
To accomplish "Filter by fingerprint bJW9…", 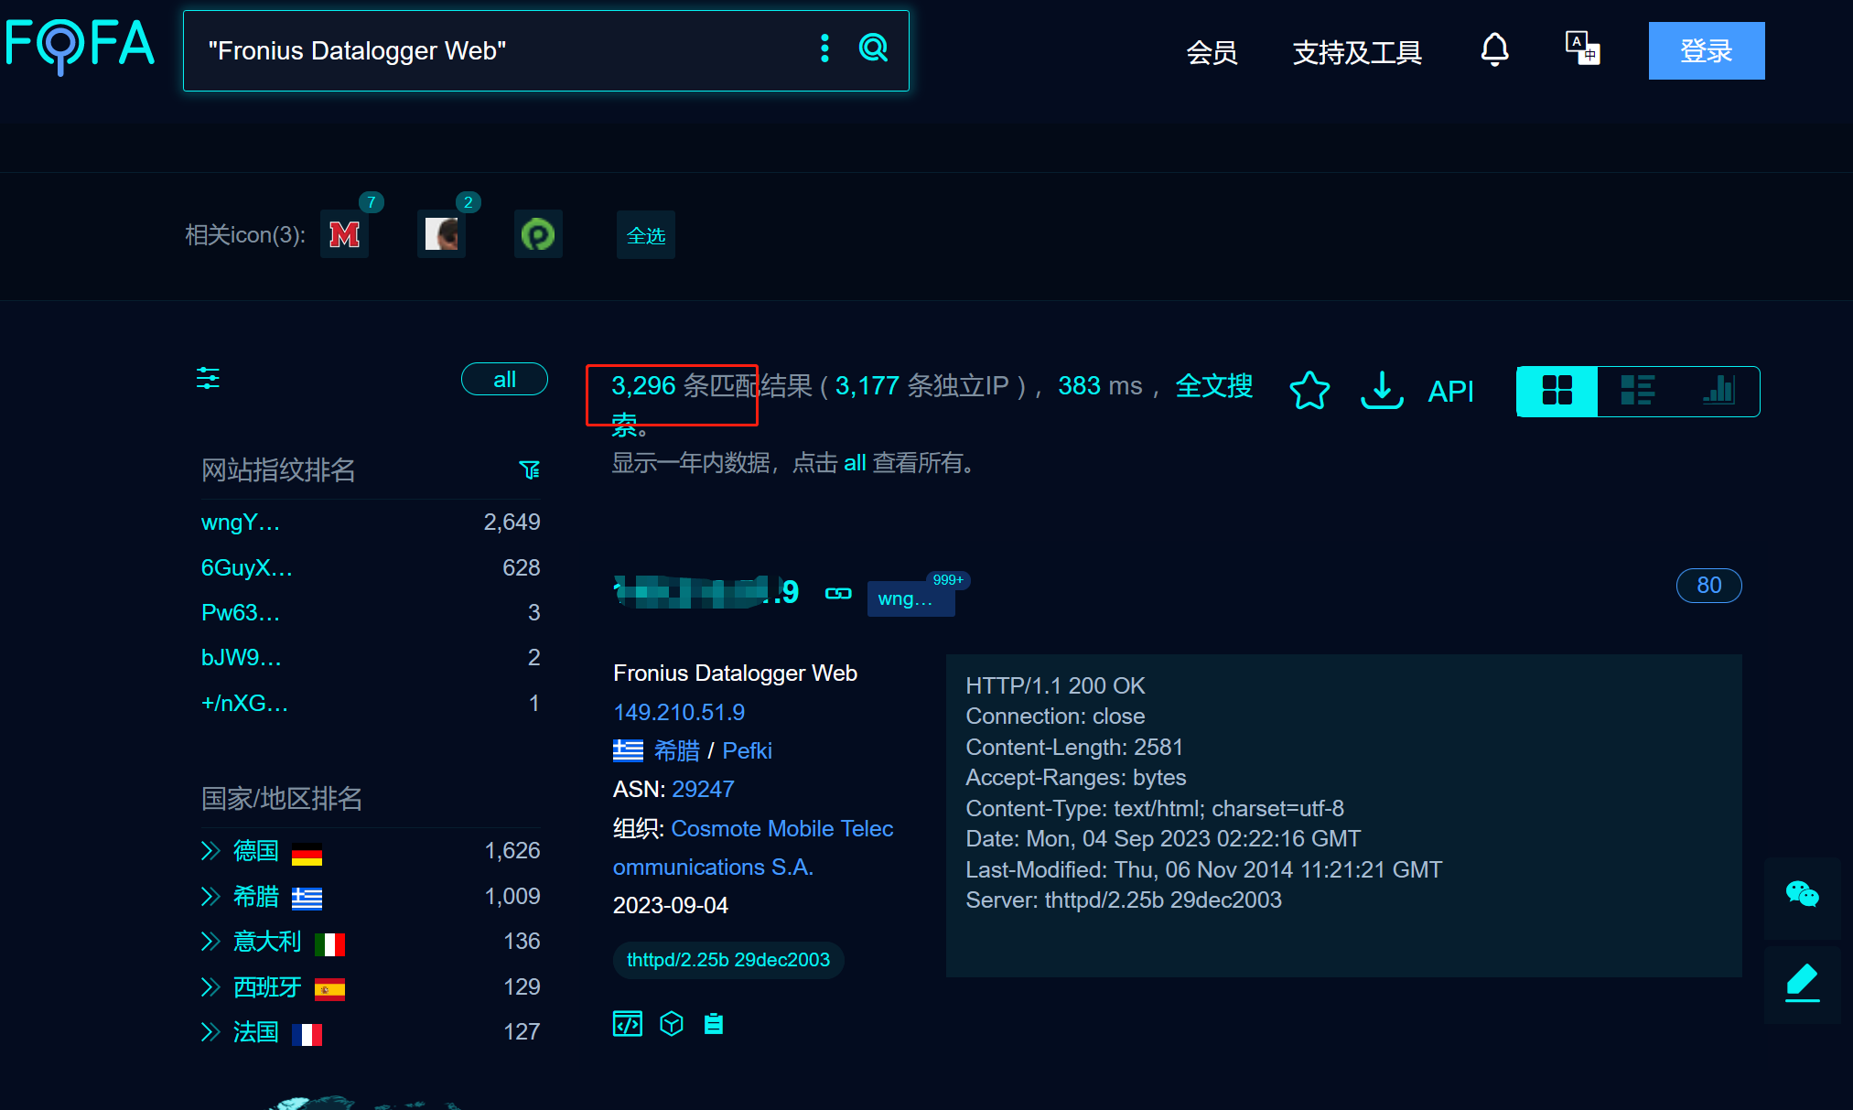I will (x=242, y=658).
